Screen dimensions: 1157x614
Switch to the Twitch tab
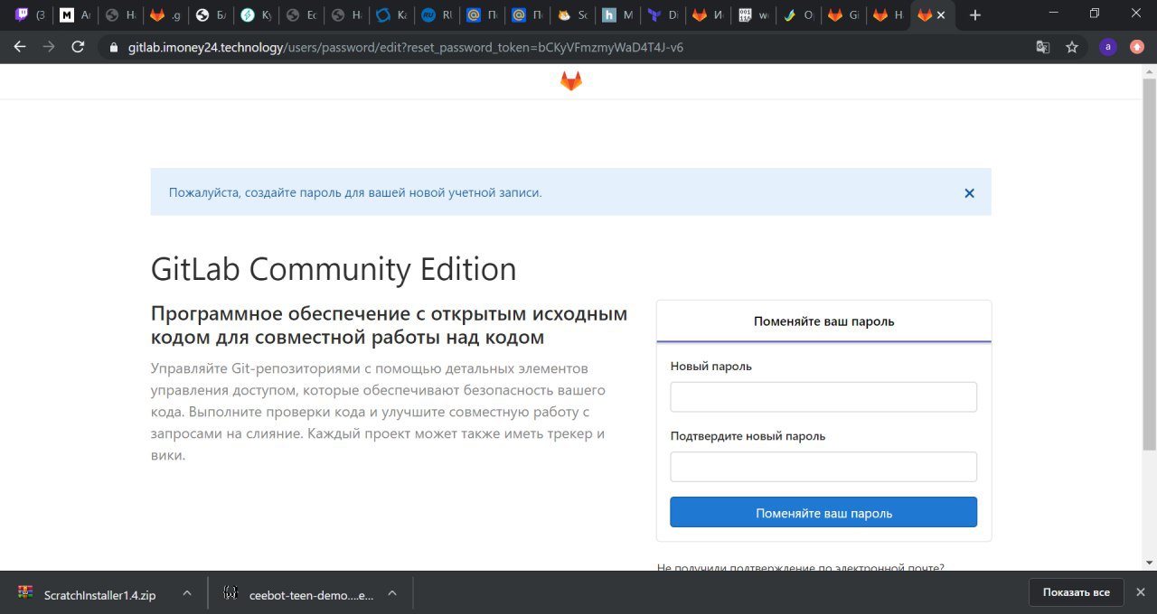coord(31,15)
